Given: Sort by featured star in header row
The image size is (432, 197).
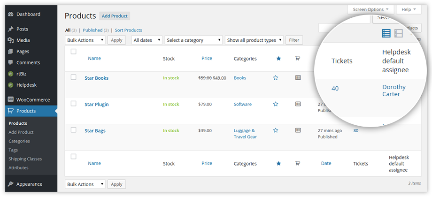Looking at the screenshot, I should pyautogui.click(x=278, y=58).
